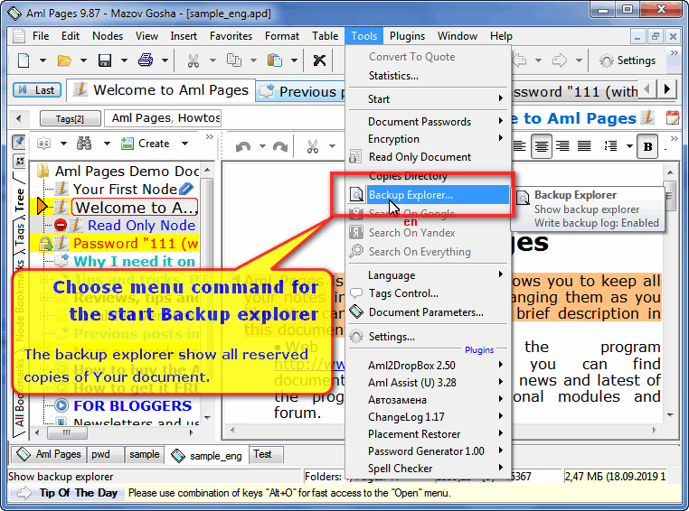Click the line spacing icon
Image resolution: width=689 pixels, height=511 pixels.
coord(610,145)
